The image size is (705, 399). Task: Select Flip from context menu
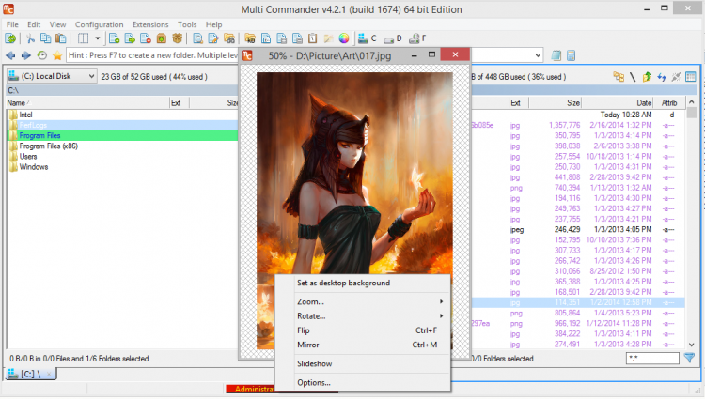363,330
